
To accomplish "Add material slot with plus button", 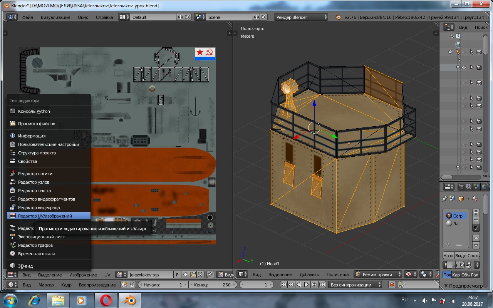I will coord(476,213).
